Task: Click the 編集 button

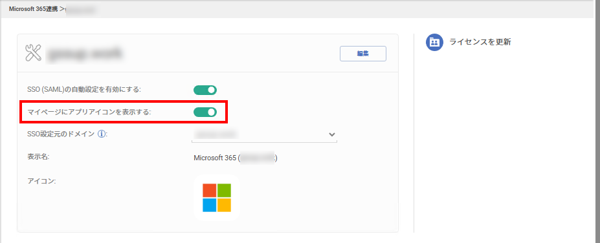Action: (x=362, y=54)
